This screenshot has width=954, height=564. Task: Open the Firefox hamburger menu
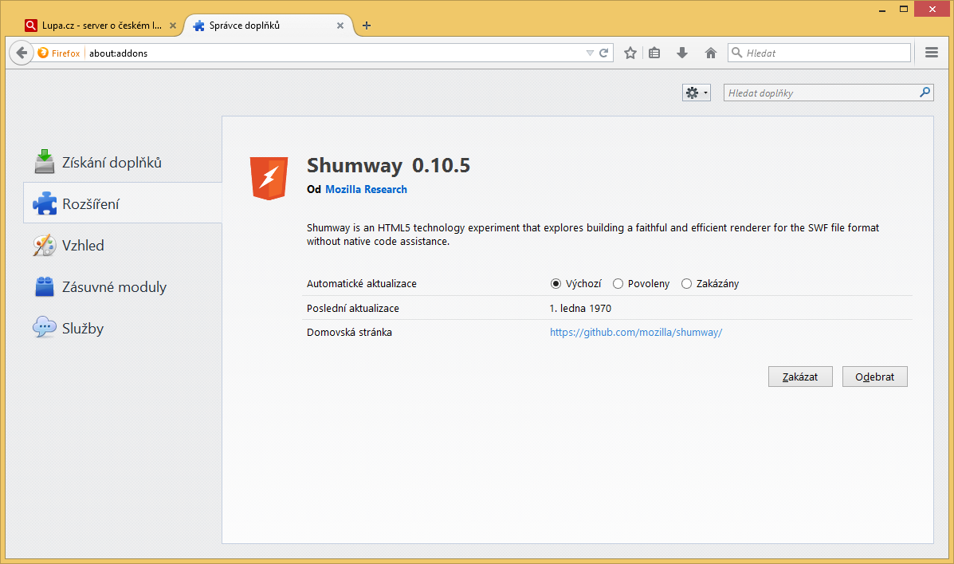(x=931, y=53)
